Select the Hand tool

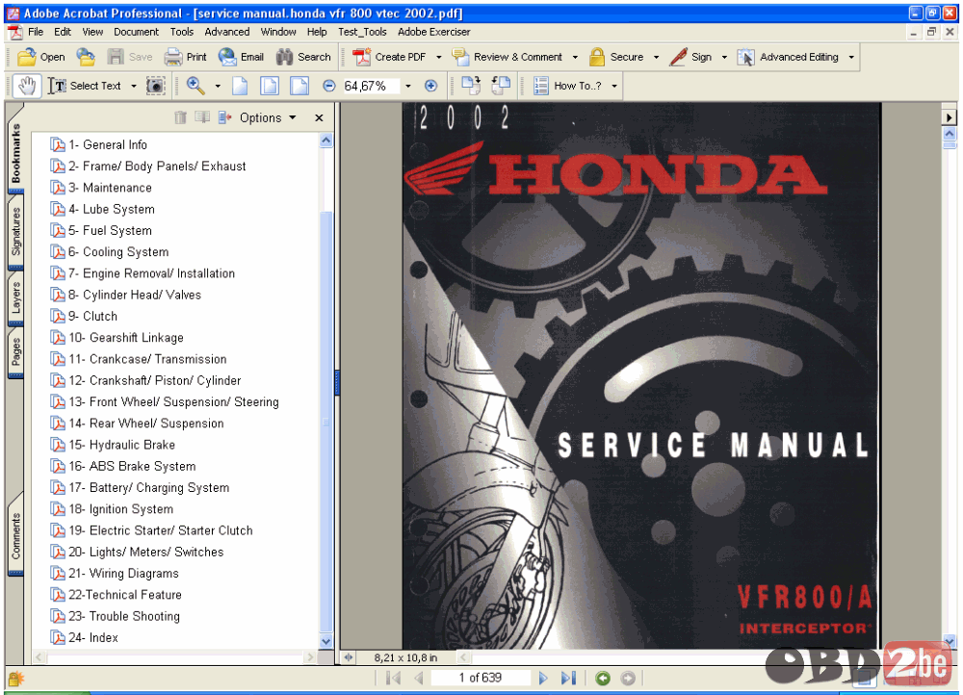26,86
